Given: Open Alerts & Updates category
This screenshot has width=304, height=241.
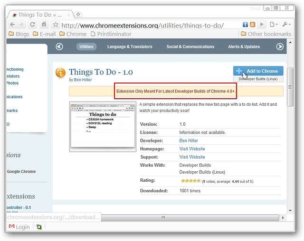Looking at the screenshot, I should 244,46.
